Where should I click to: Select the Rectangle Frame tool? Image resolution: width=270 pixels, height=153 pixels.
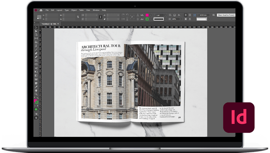point(36,61)
